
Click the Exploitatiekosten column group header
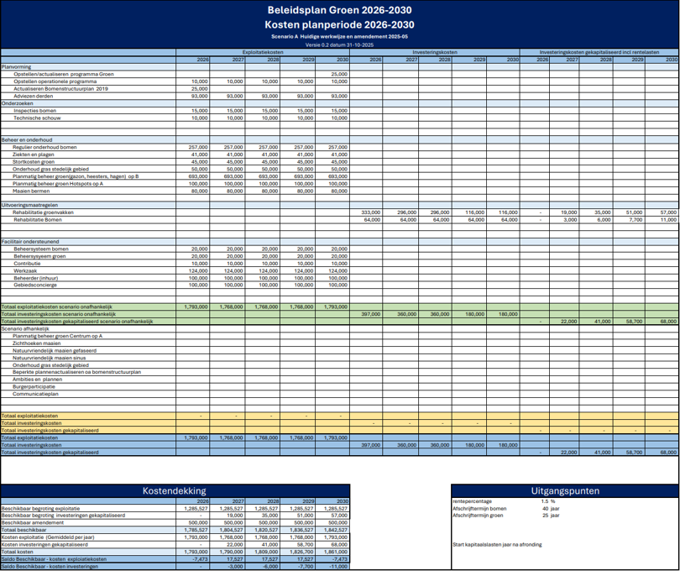pos(263,52)
